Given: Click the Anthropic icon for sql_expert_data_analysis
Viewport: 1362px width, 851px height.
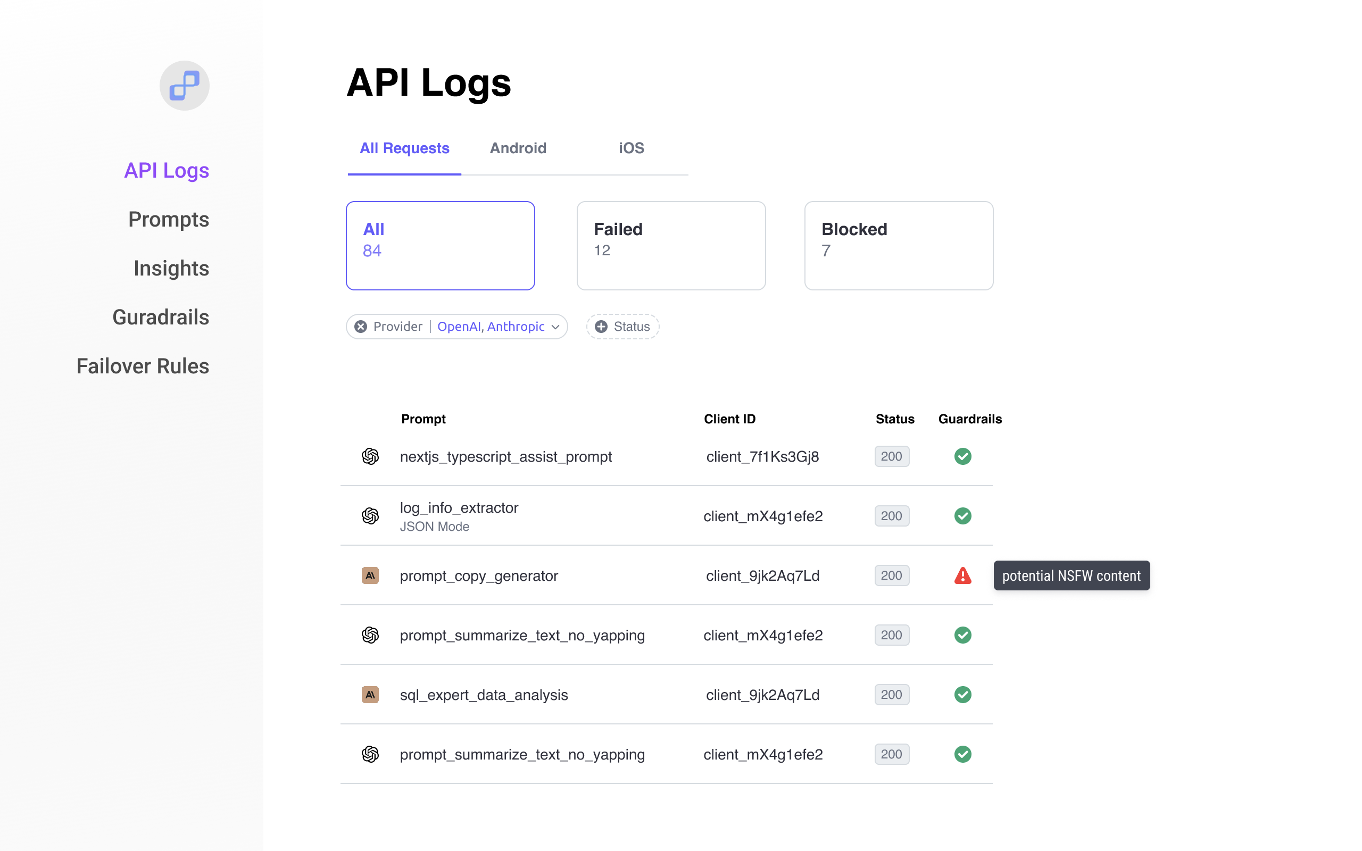Looking at the screenshot, I should (370, 695).
